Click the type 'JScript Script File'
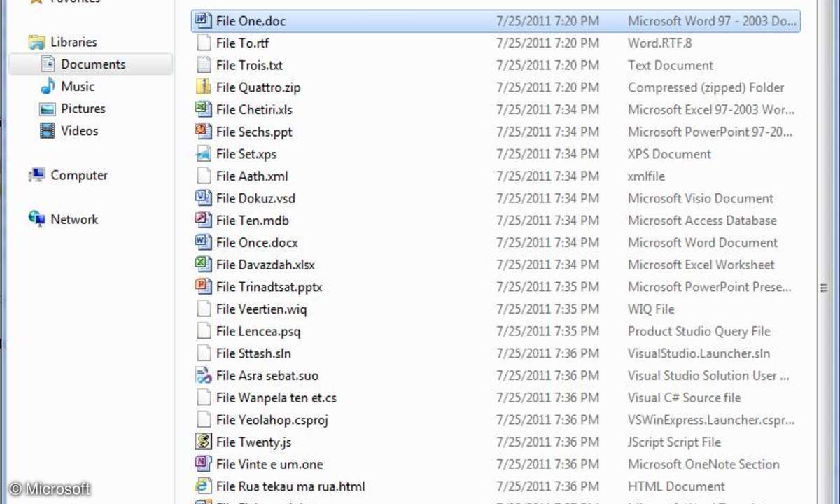This screenshot has width=840, height=504. [x=674, y=442]
